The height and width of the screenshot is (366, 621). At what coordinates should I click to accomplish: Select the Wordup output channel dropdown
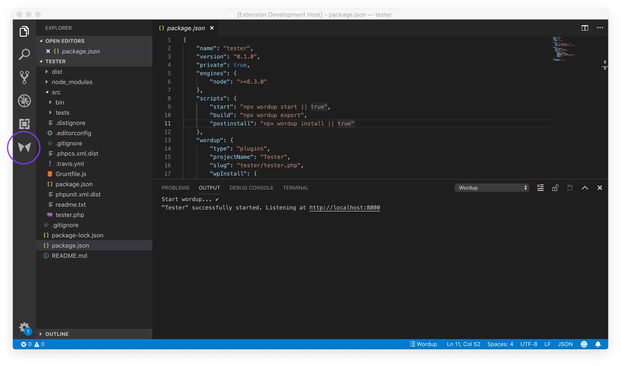point(492,188)
